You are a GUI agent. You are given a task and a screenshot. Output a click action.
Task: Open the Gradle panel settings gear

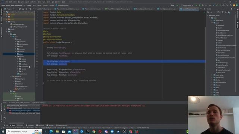tap(232, 9)
